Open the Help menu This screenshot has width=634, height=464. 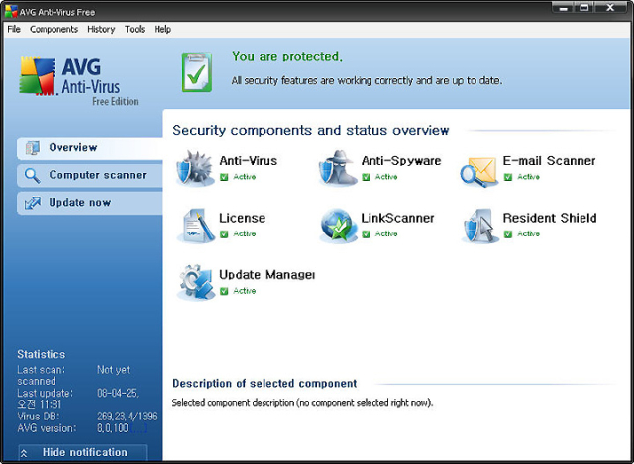click(162, 29)
